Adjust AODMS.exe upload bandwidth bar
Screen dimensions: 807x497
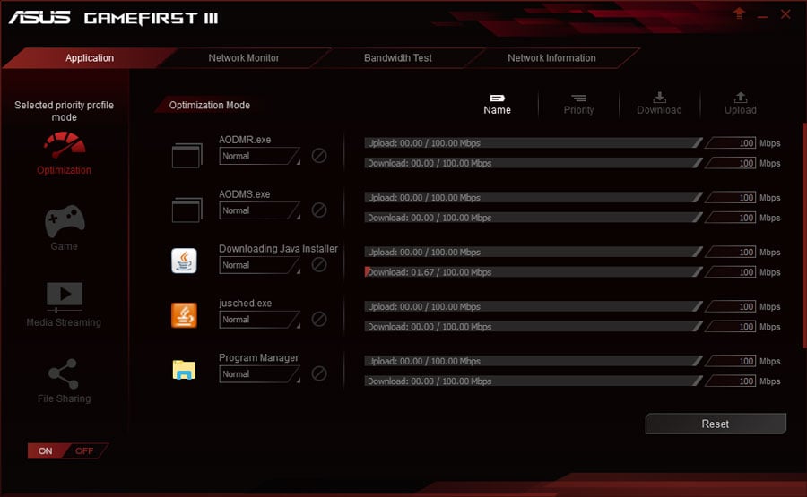(534, 197)
